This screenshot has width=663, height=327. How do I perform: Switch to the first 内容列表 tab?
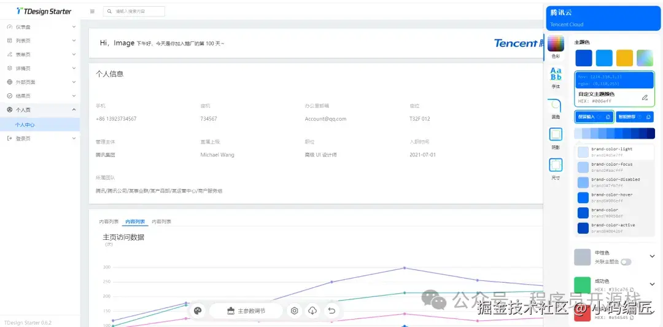click(x=109, y=221)
